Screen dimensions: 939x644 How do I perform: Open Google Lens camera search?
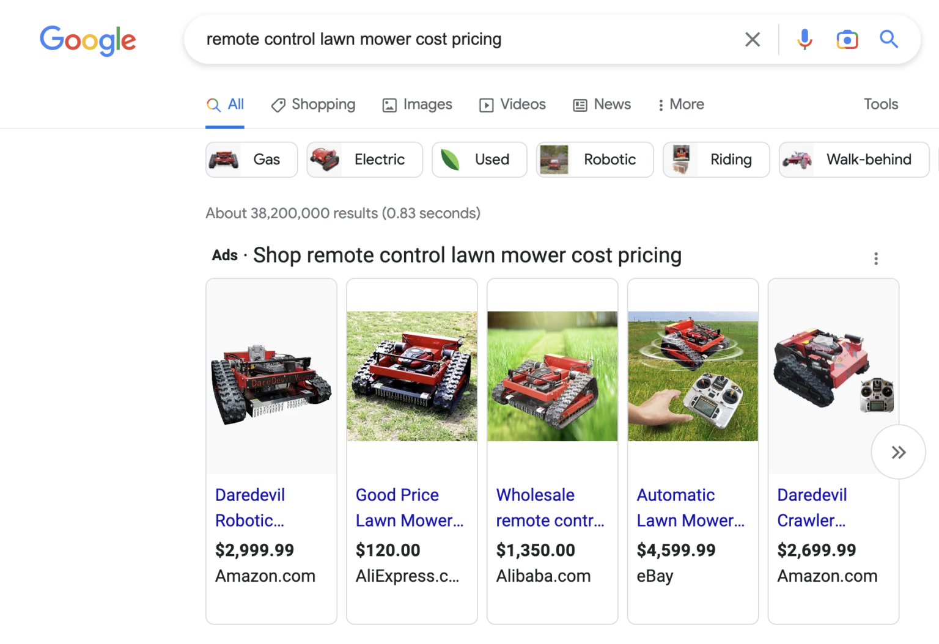[x=847, y=39]
